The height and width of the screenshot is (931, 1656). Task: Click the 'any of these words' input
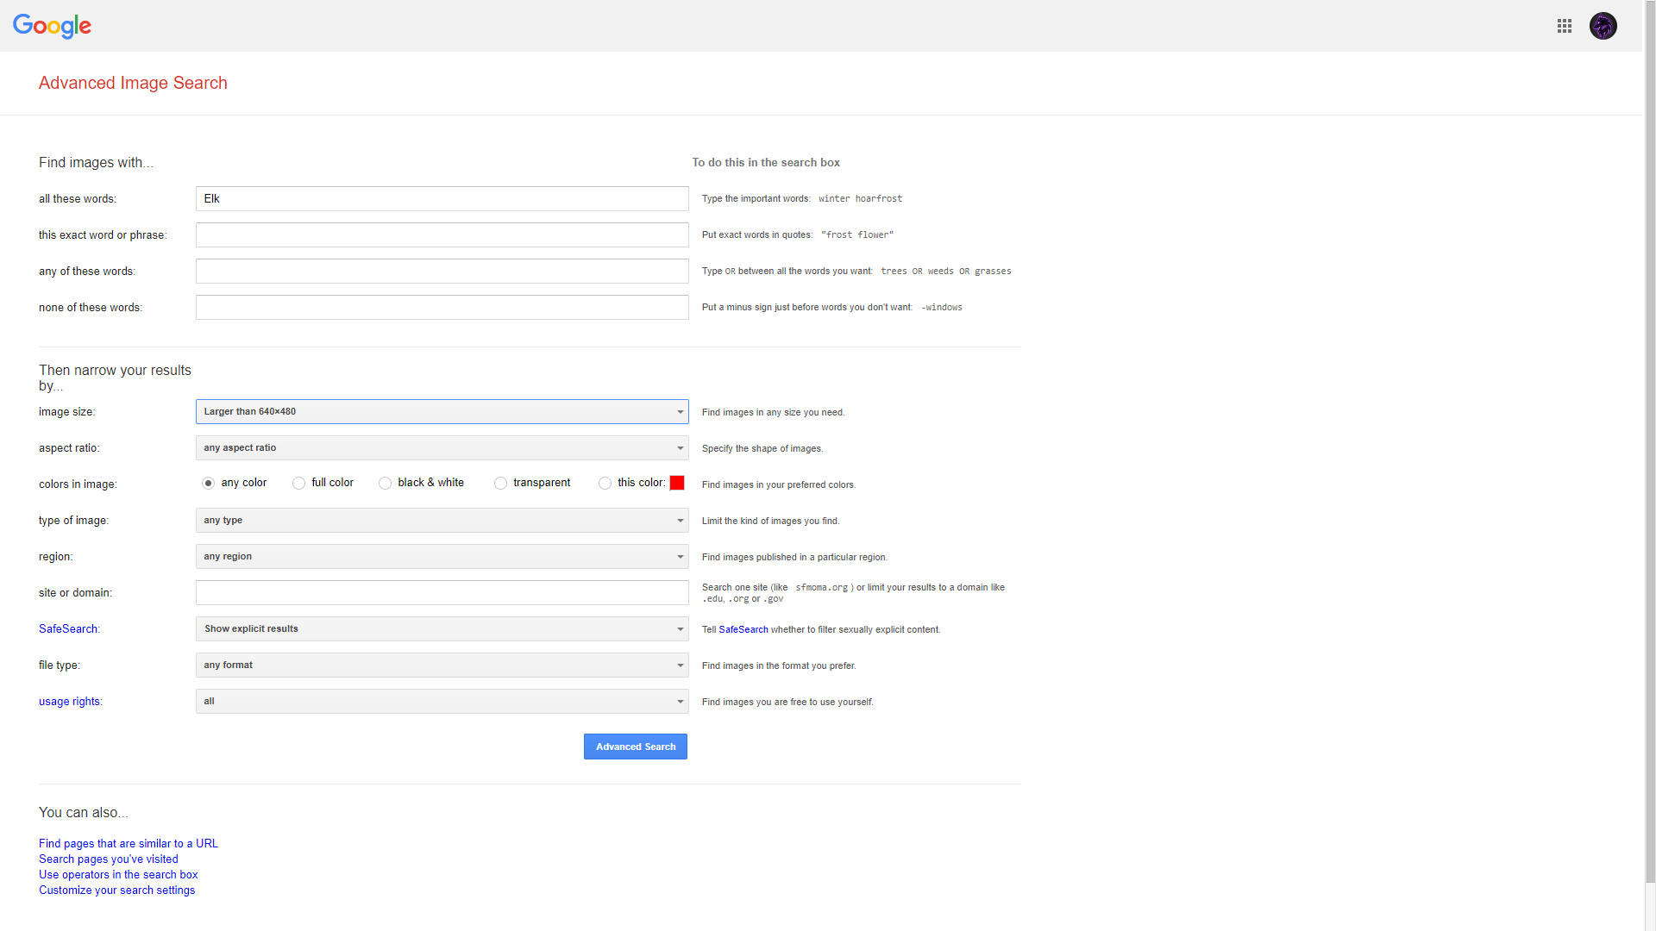point(442,271)
